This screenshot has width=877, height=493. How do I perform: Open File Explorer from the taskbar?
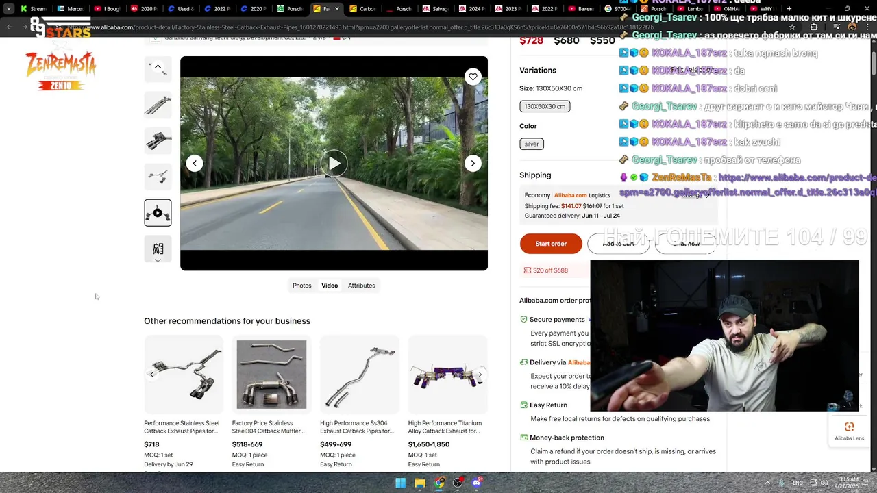click(419, 483)
